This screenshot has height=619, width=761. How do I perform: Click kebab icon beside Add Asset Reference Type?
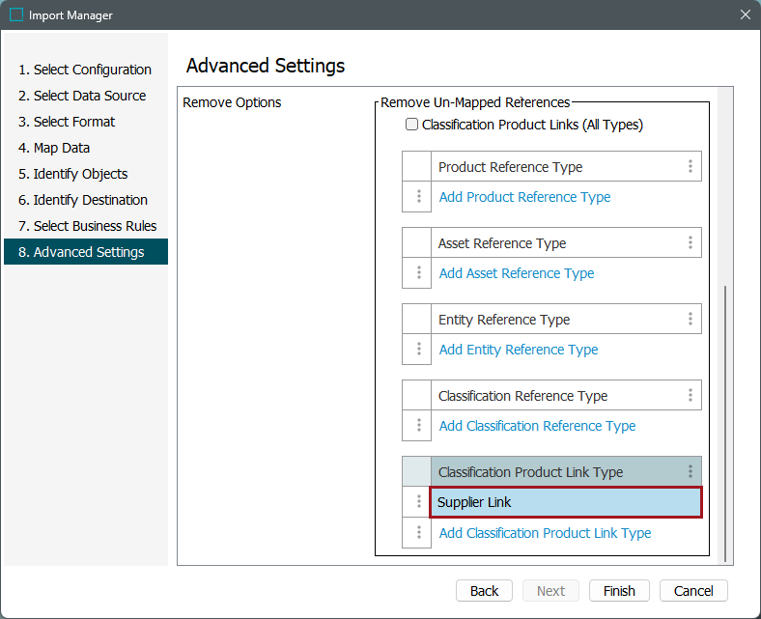tap(418, 273)
